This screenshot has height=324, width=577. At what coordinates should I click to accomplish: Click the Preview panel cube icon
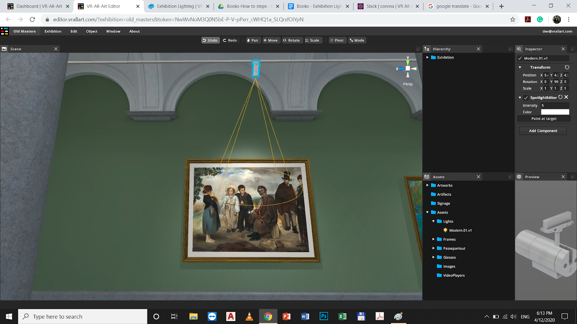[x=519, y=177]
